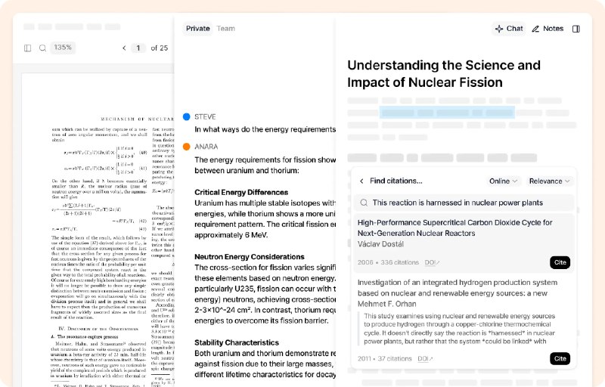Screen dimensions: 605x387
Task: Click the blue STEVE user avatar dot
Action: coord(186,117)
